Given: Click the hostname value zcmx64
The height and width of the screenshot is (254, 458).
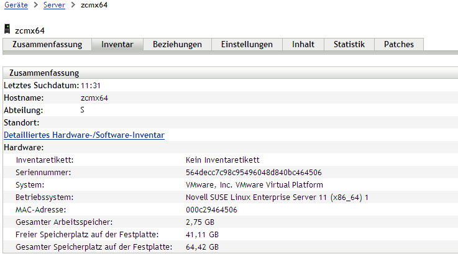Looking at the screenshot, I should coord(94,98).
